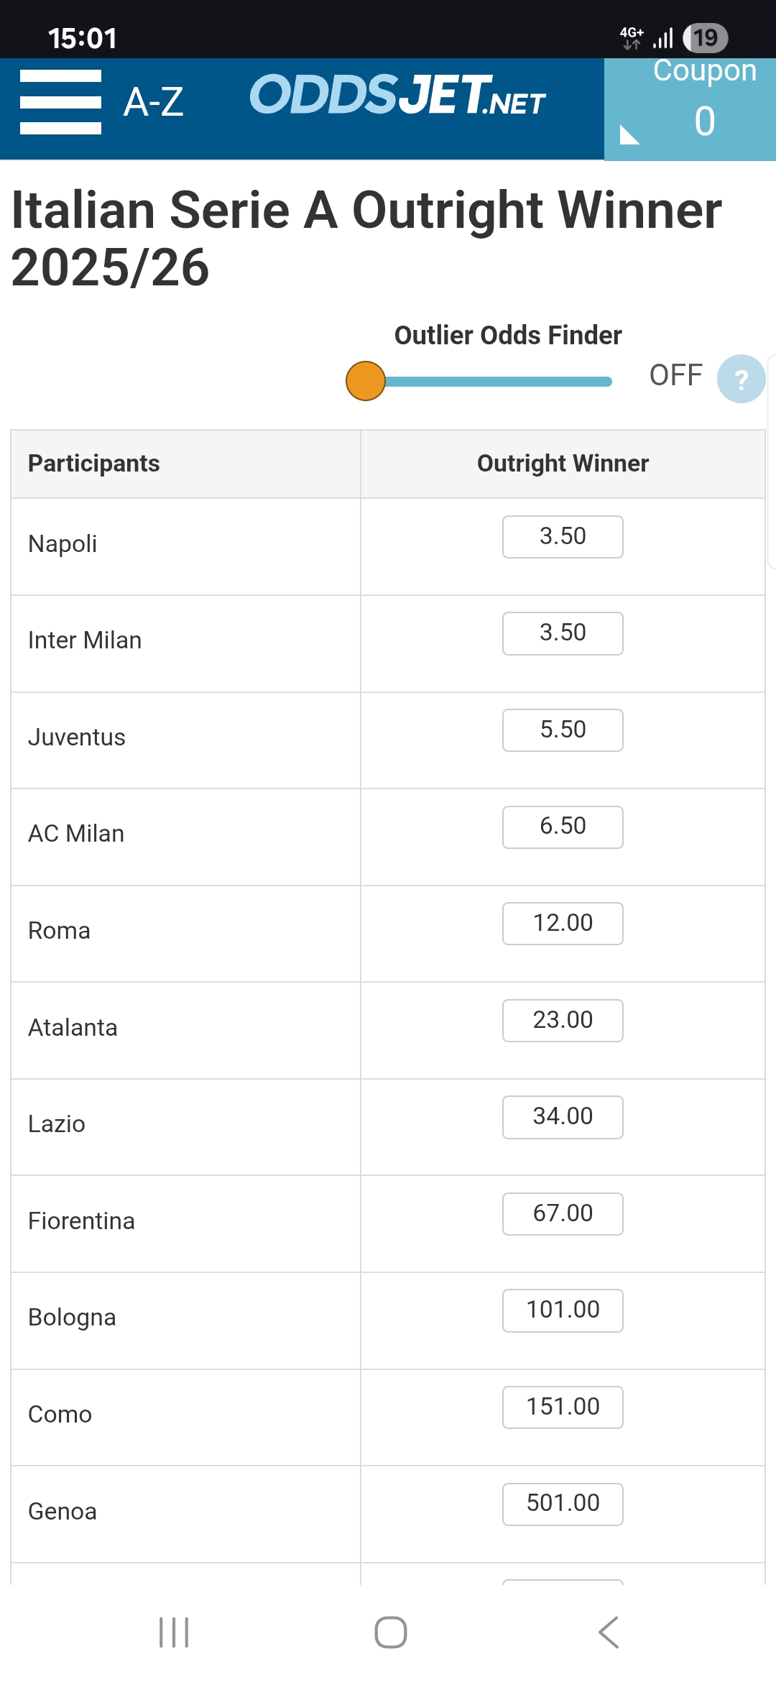Tap the Android back navigation icon
The width and height of the screenshot is (776, 1682).
pyautogui.click(x=609, y=1632)
